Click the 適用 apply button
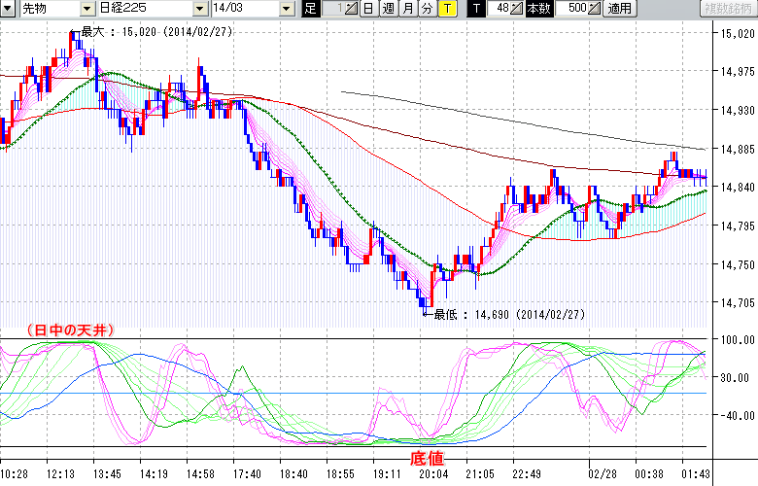 [x=618, y=9]
